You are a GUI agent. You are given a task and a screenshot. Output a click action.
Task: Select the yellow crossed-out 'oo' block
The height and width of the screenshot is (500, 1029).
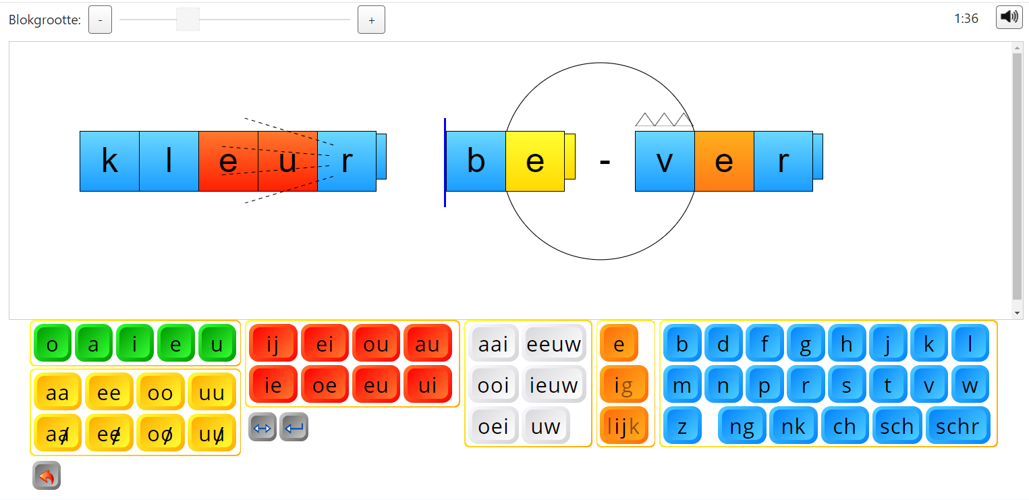(x=160, y=433)
